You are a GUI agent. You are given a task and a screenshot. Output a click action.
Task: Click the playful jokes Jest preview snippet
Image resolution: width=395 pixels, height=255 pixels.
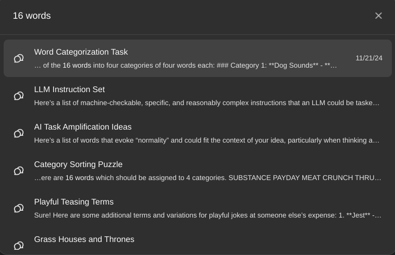(x=207, y=215)
